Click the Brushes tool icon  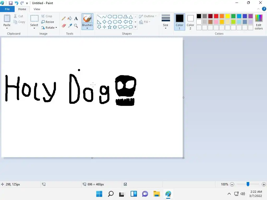tap(87, 18)
